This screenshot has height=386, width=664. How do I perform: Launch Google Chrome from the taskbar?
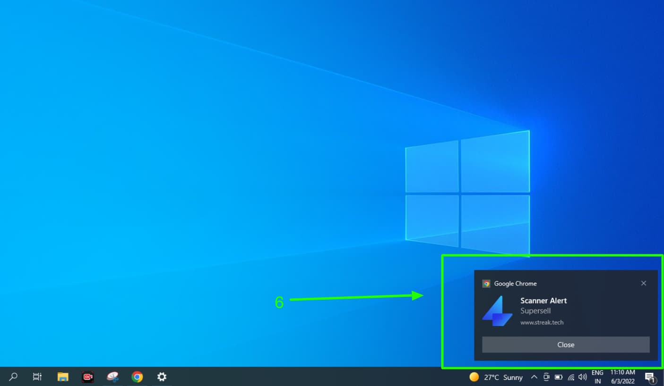(x=137, y=377)
